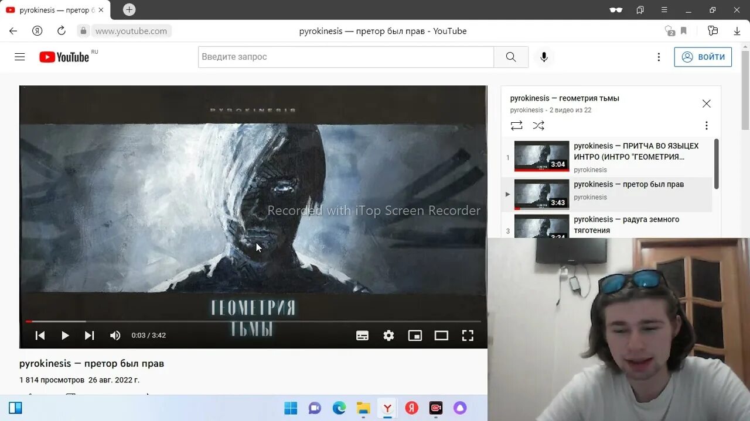Screen dimensions: 750x421
Task: Launch Microsoft Edge from taskbar
Action: click(x=339, y=408)
